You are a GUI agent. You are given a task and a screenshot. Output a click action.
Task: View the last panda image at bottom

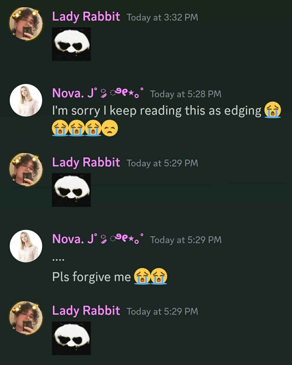pos(71,338)
